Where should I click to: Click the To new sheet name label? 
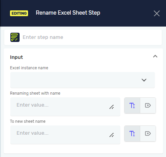[x=28, y=121]
